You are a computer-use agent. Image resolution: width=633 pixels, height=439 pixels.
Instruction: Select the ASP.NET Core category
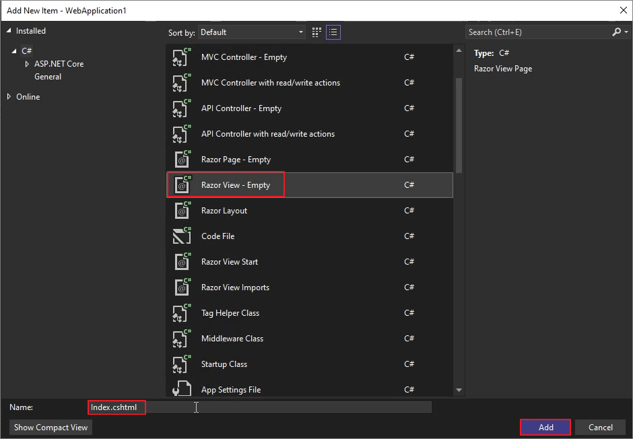59,64
